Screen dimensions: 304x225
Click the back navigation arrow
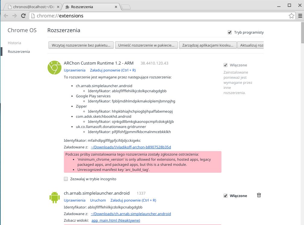click(6, 16)
